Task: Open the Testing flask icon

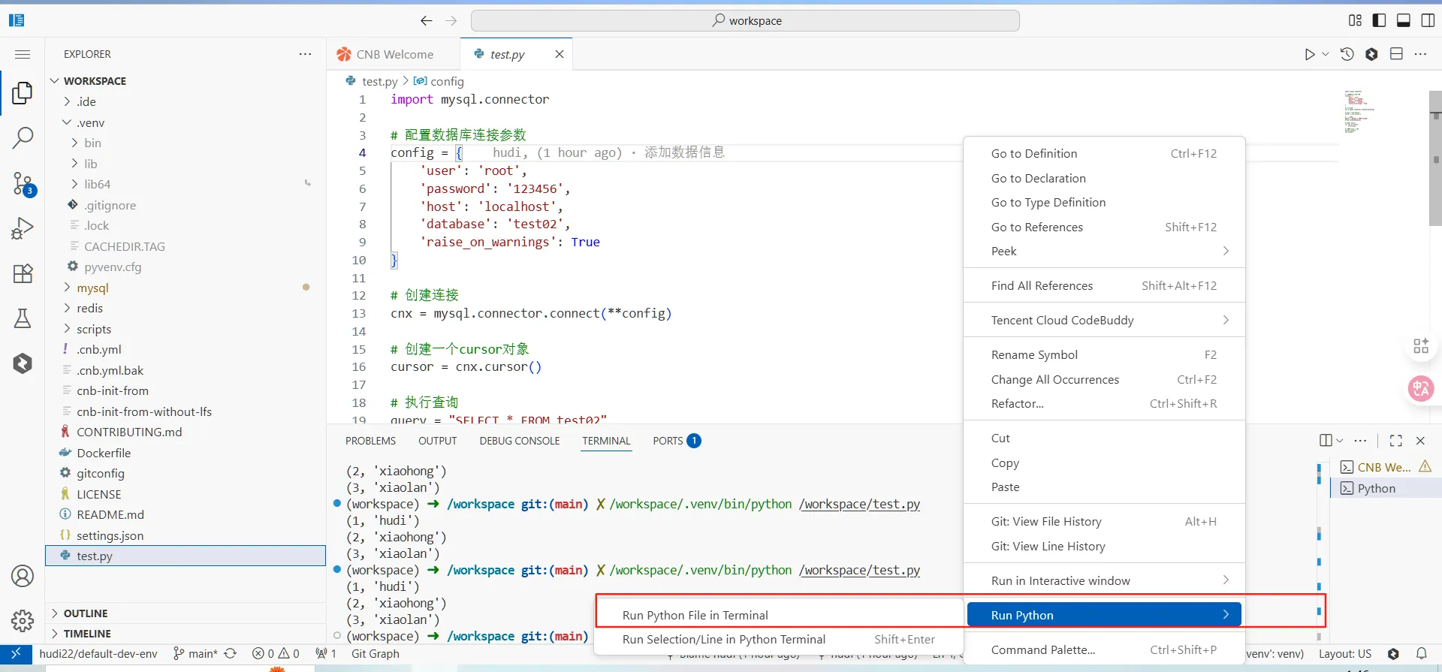Action: tap(23, 318)
